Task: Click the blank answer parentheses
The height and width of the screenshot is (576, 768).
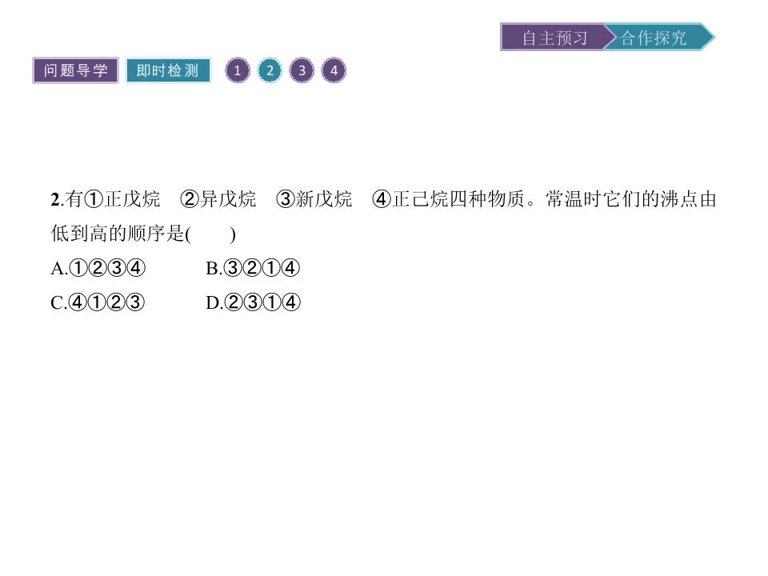Action: [210, 234]
